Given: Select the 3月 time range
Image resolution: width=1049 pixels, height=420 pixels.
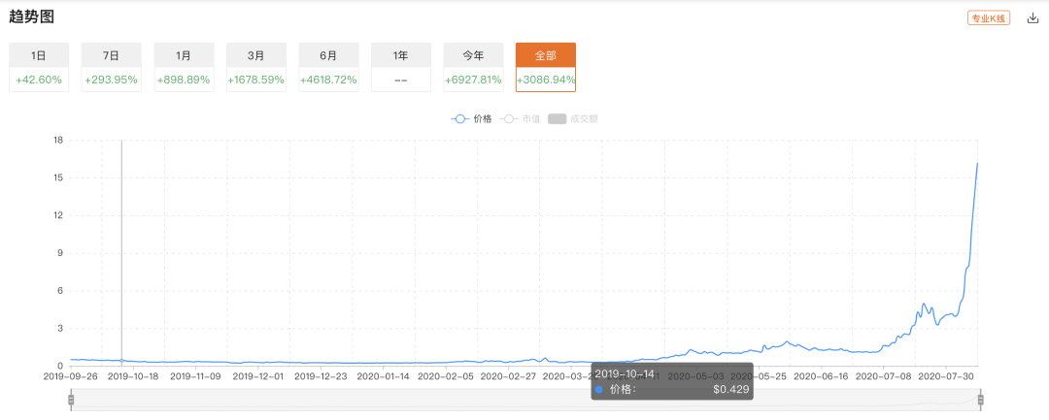Looking at the screenshot, I should [x=256, y=67].
